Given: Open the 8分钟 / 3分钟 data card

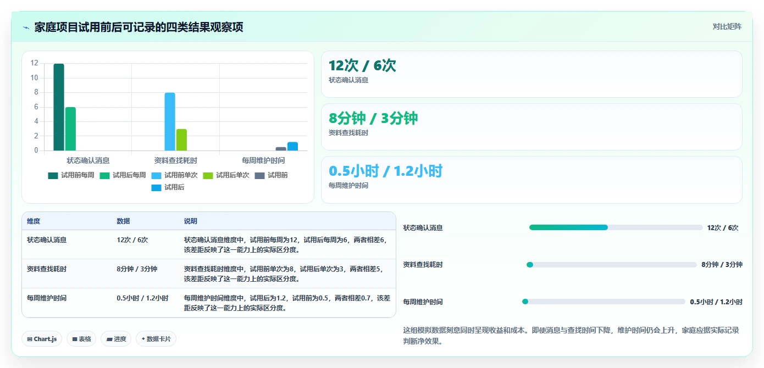Looking at the screenshot, I should (532, 127).
